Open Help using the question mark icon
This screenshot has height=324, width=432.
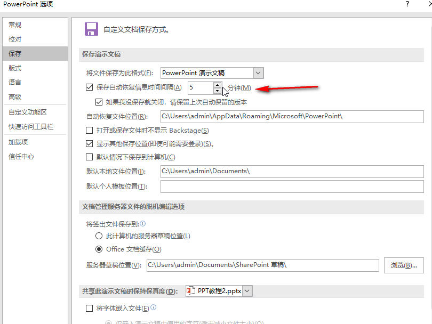407,4
